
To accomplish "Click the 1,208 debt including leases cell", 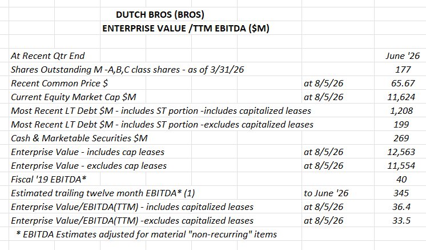I will (x=401, y=111).
